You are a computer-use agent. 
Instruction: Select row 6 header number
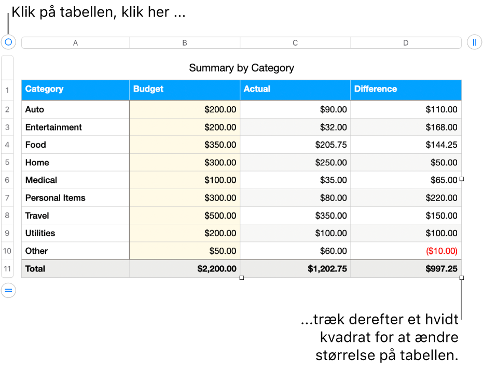[8, 180]
